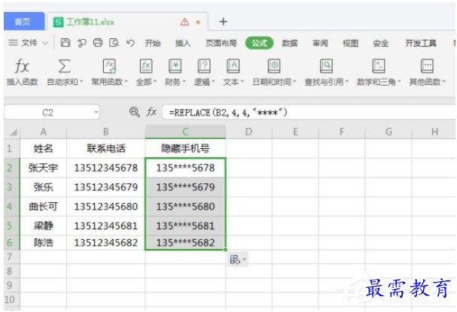
Task: Expand the 查找与引用 dropdown arrow
Action: coord(347,82)
